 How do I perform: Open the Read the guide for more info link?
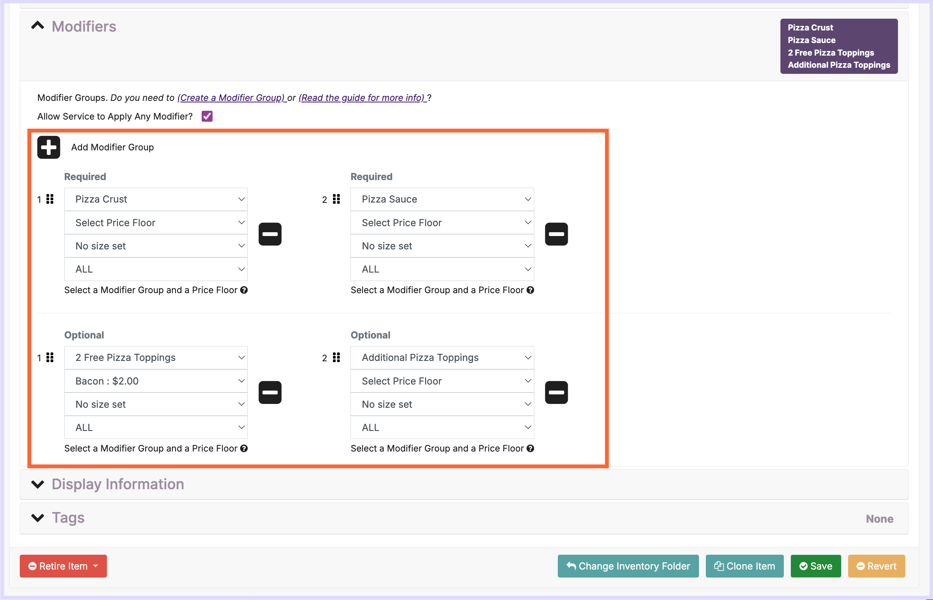[363, 98]
